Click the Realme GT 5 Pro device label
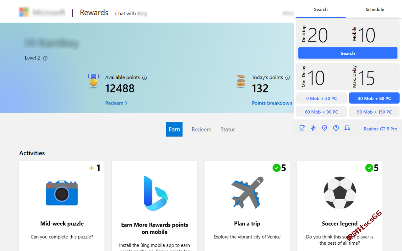 380,129
